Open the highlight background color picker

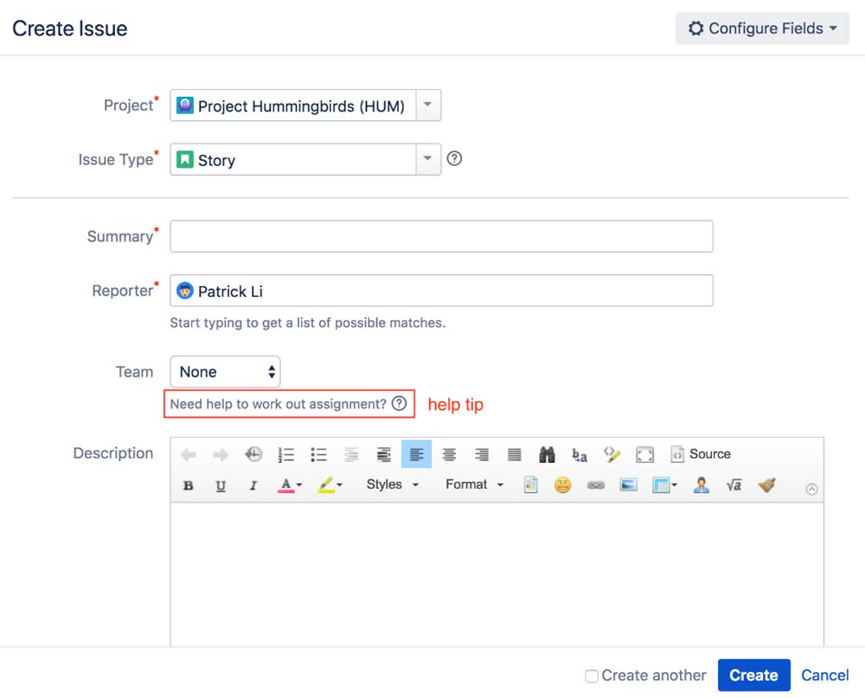click(330, 485)
